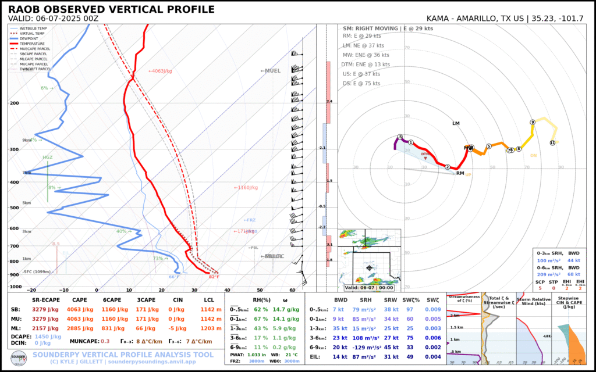Click the SounderPy logo in the bottom-left corner
Viewport: 596px width, 372px height.
(x=18, y=356)
